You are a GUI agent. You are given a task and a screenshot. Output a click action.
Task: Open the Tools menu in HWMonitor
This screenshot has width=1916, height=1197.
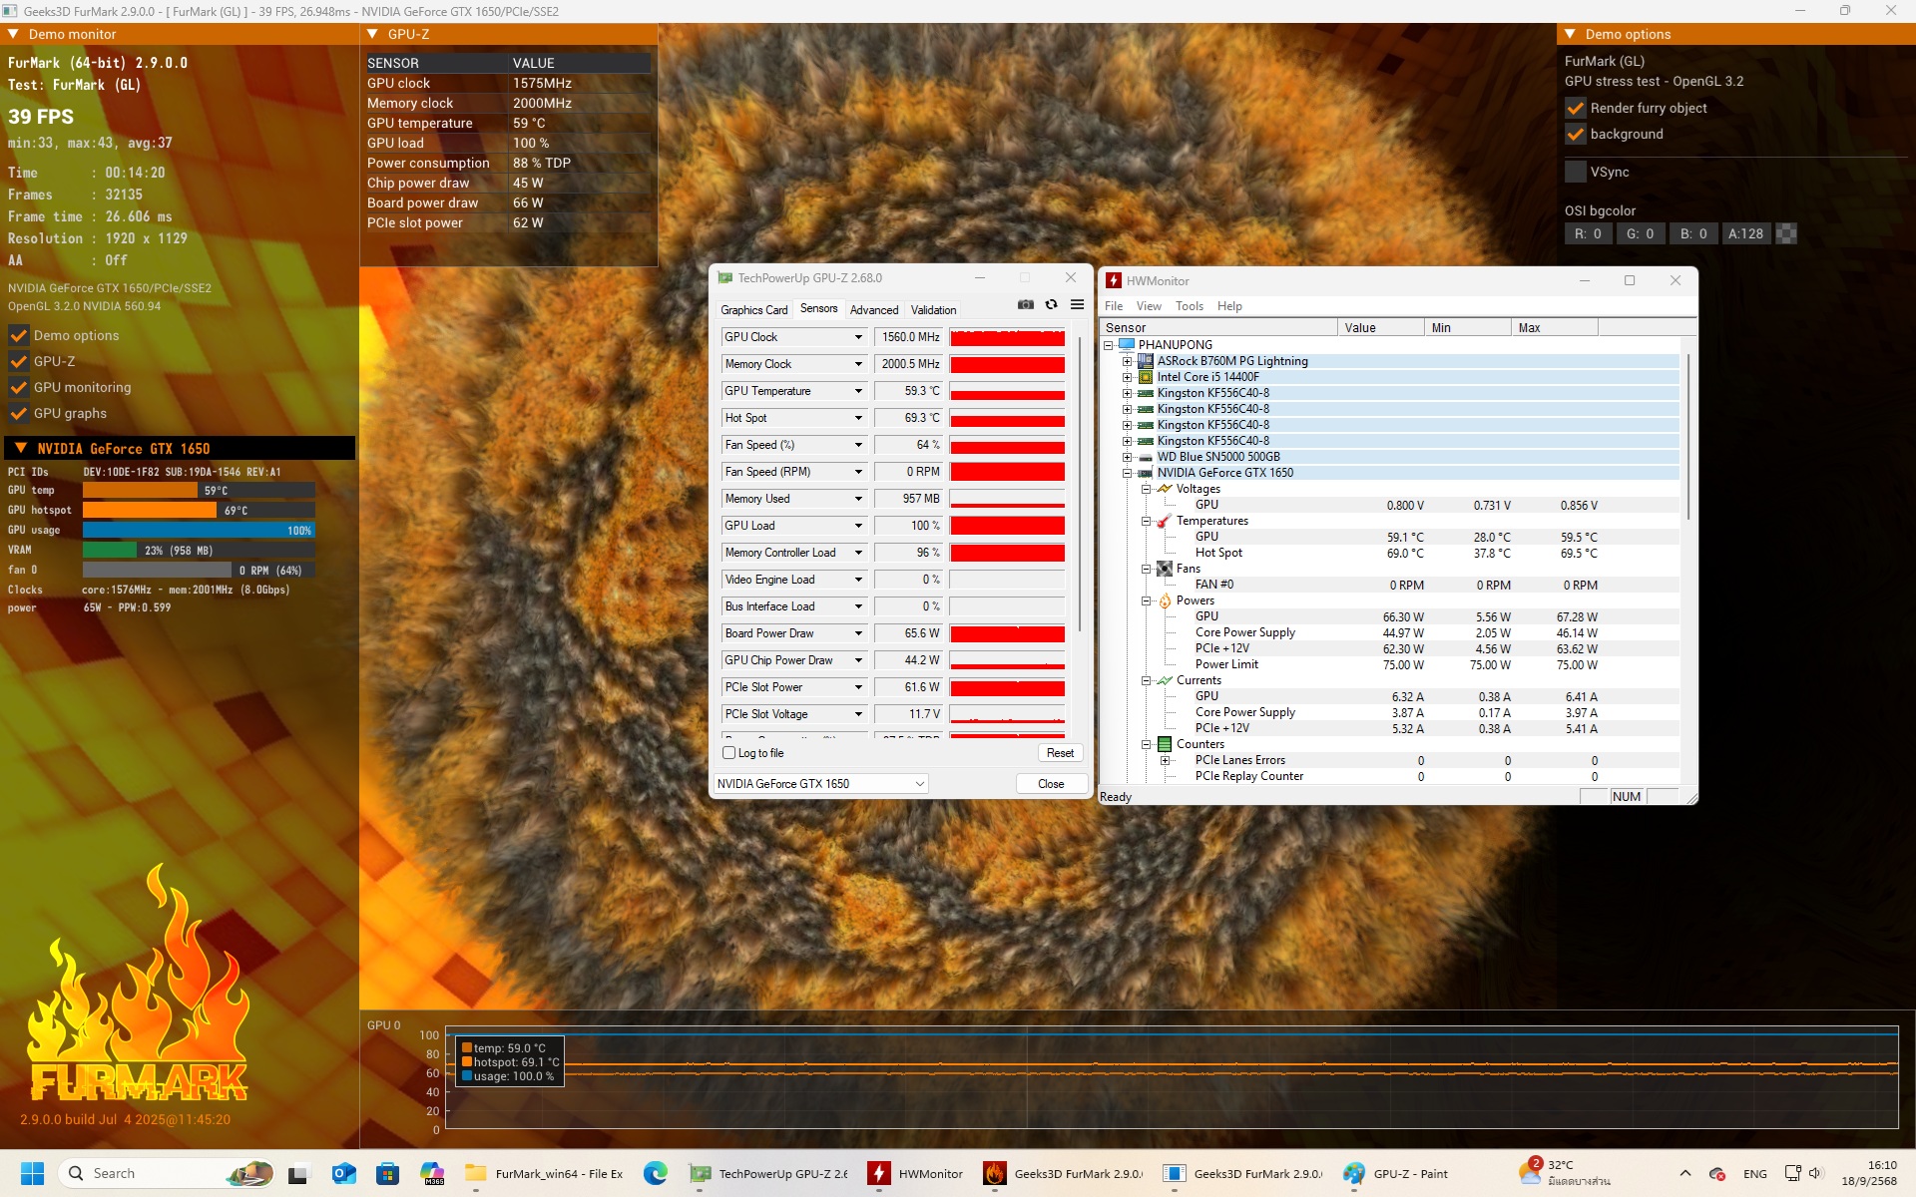click(x=1189, y=306)
